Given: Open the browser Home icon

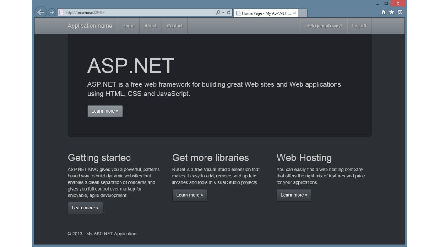Looking at the screenshot, I should tap(384, 12).
